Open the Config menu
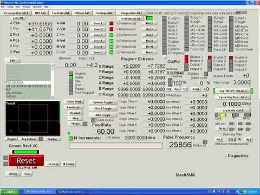This screenshot has width=260, height=195. [10, 6]
